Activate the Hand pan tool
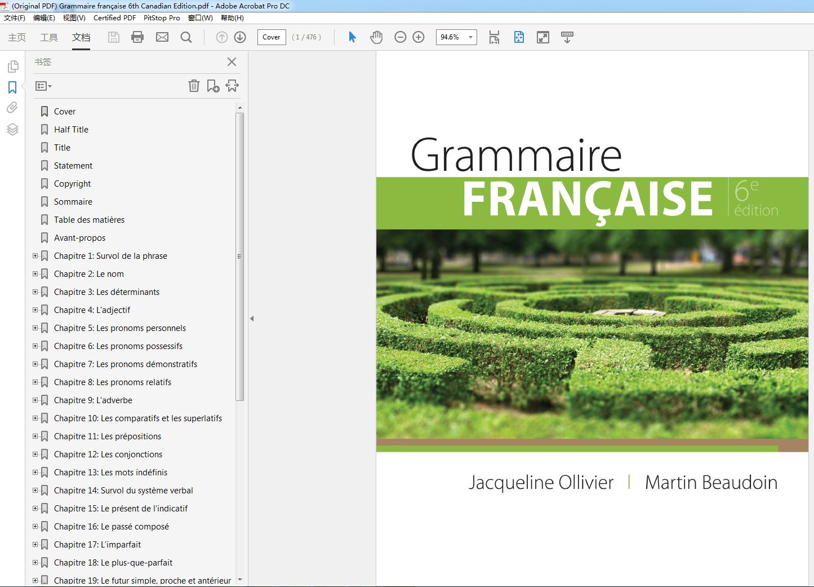 376,37
